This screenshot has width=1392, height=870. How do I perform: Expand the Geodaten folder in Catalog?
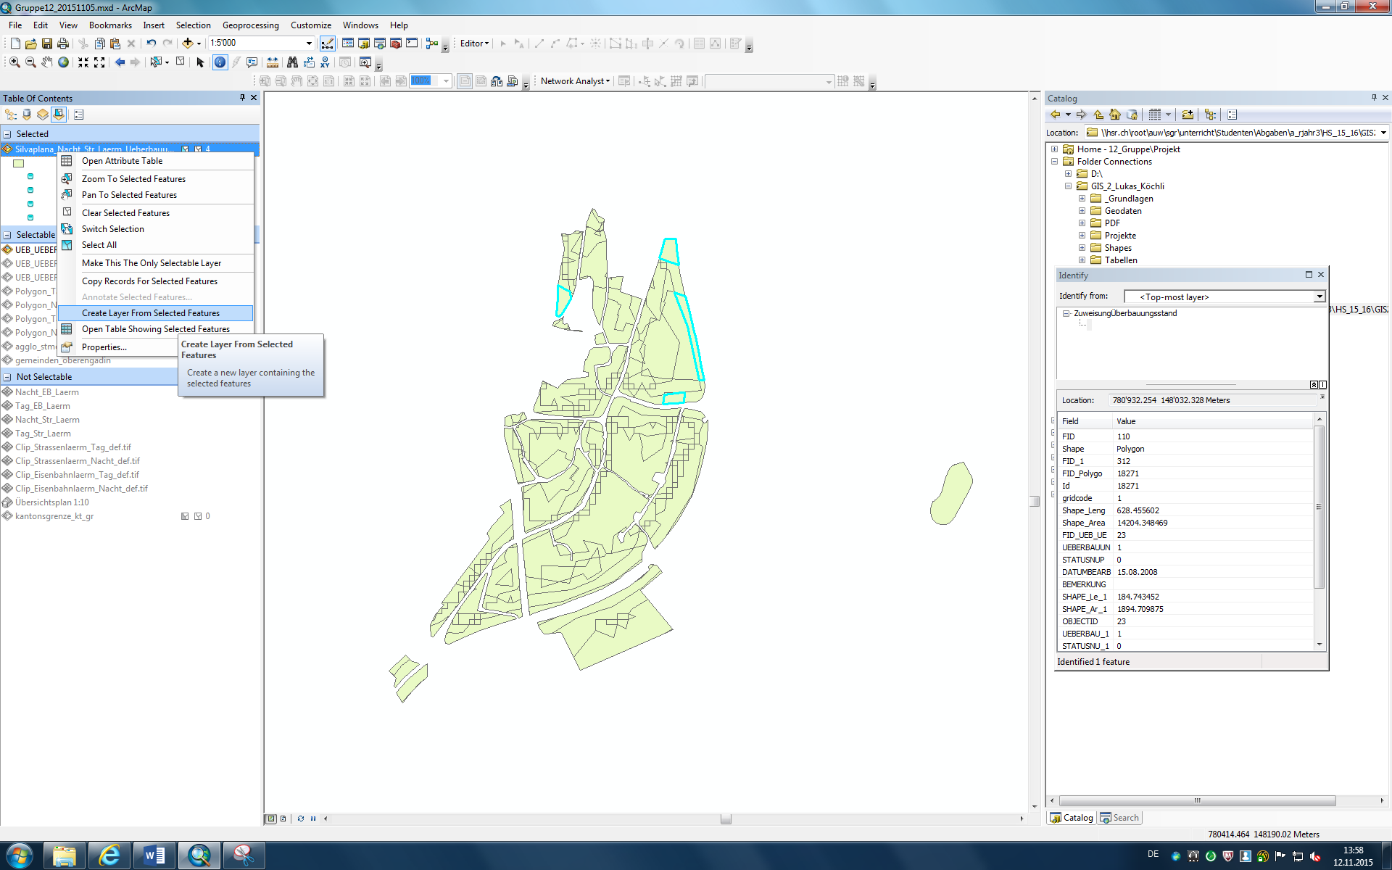1082,211
